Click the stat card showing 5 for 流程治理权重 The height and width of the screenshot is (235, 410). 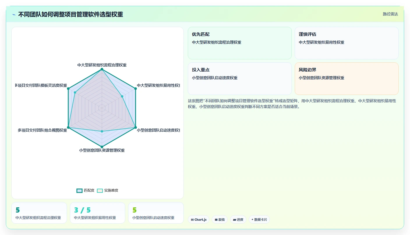pos(39,213)
